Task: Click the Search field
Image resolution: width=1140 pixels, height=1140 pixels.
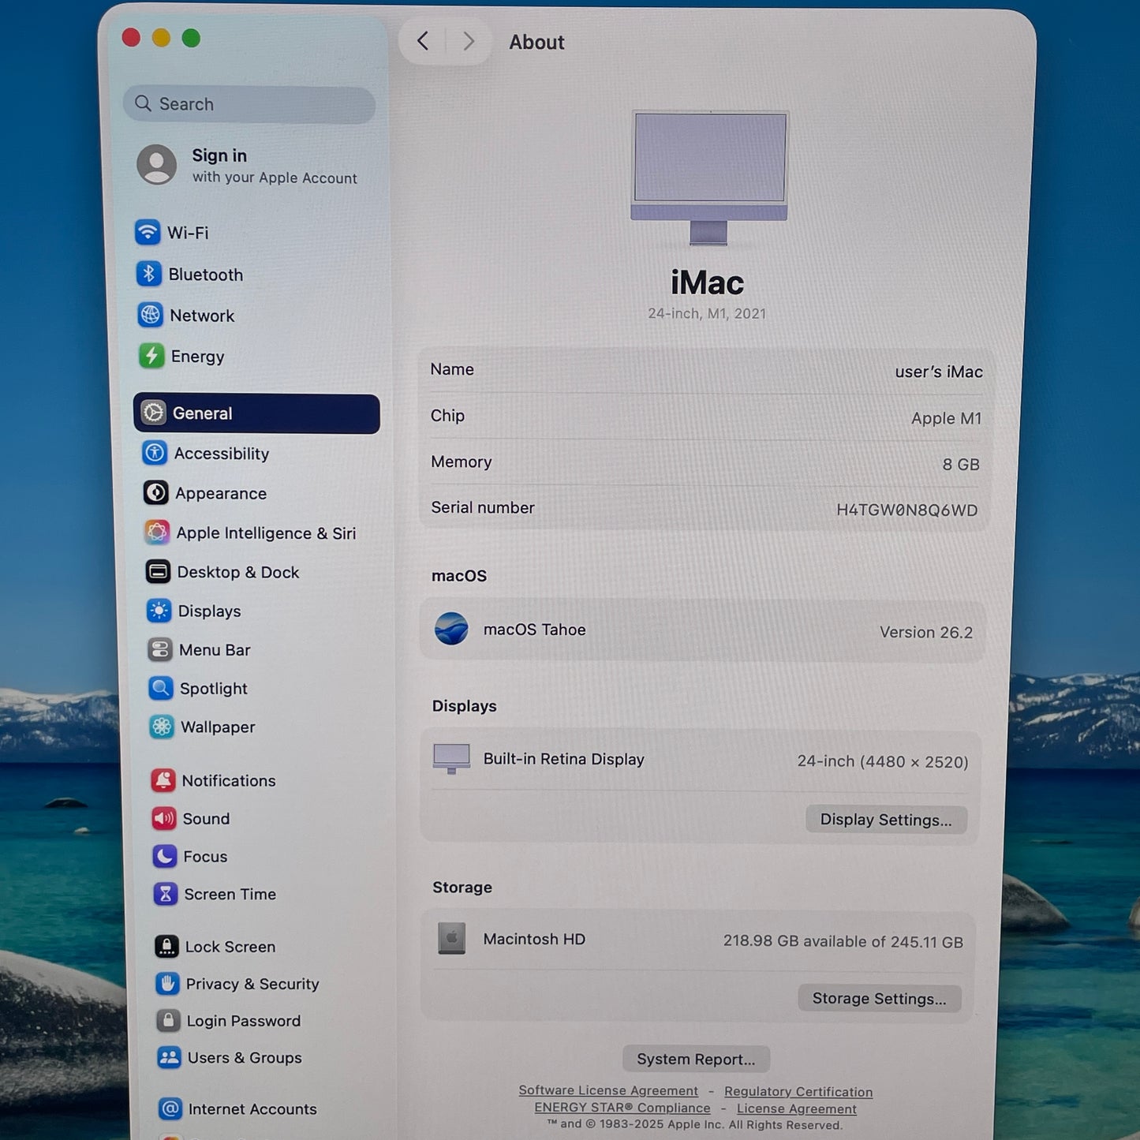Action: point(249,104)
